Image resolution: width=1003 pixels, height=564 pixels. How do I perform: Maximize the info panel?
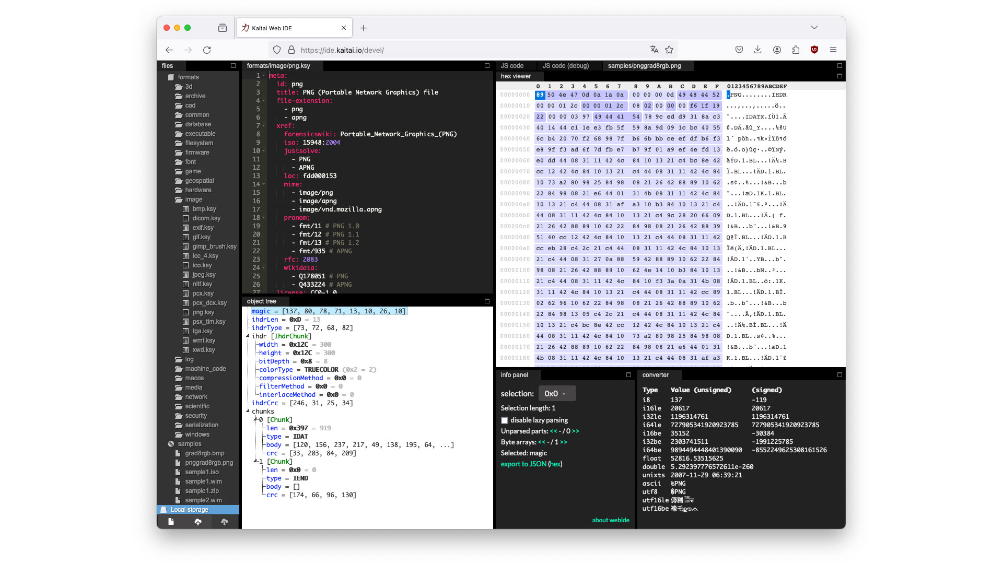(628, 375)
